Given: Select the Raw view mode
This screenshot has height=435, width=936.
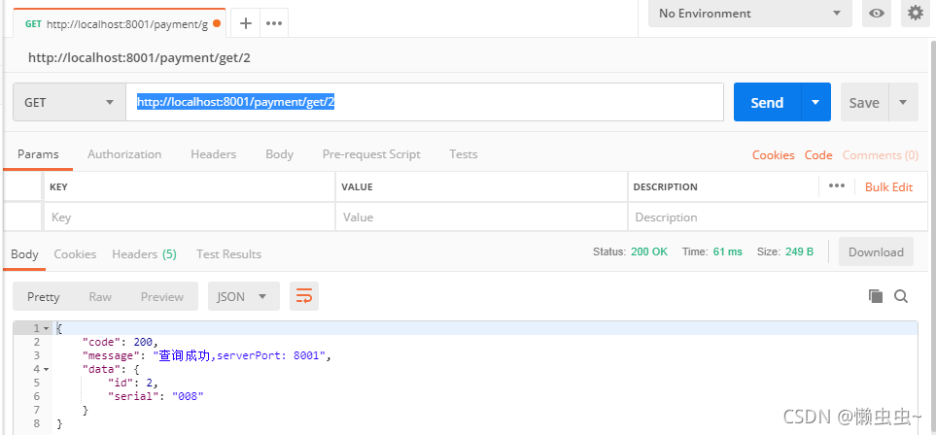Looking at the screenshot, I should pos(100,296).
